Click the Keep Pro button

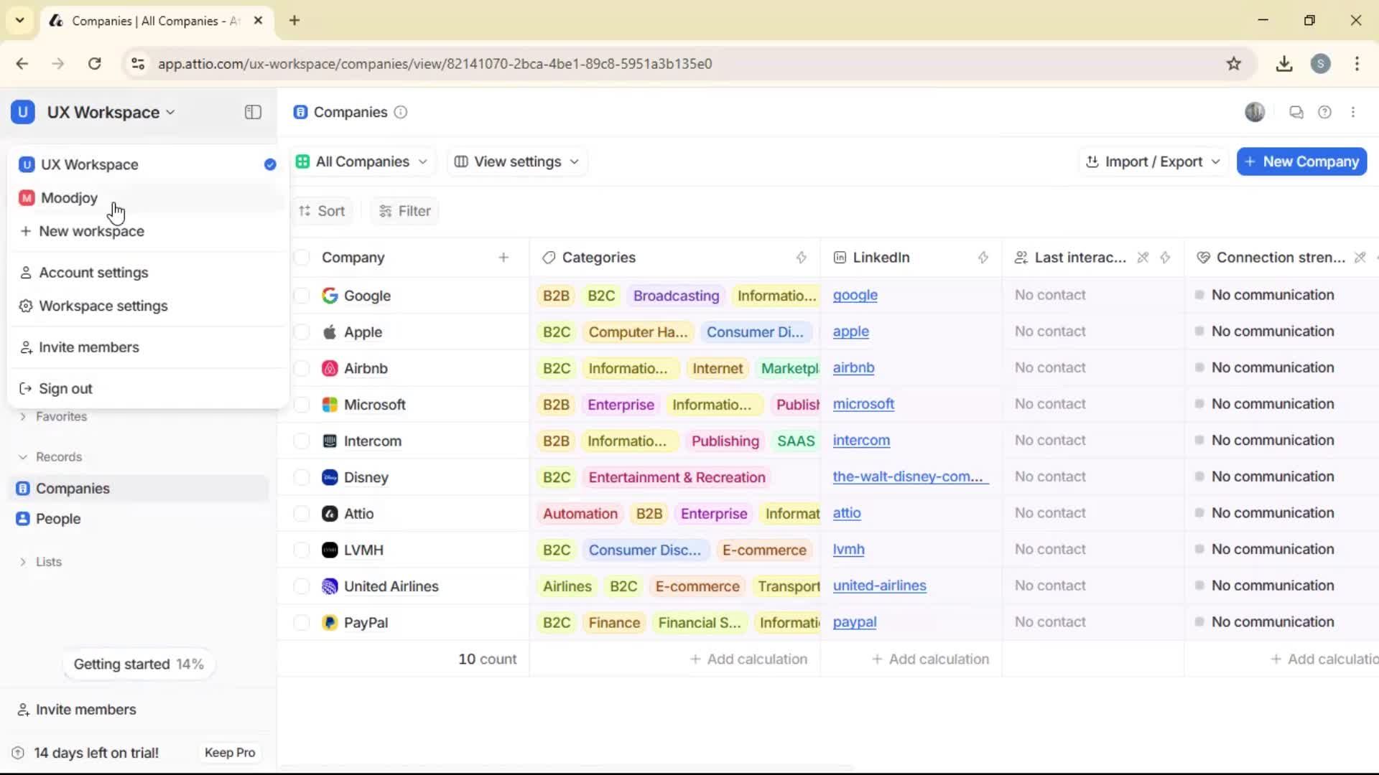230,753
